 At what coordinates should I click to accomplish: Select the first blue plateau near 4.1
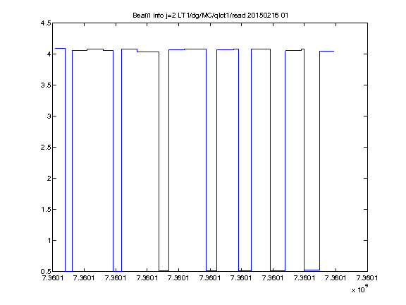[x=60, y=48]
